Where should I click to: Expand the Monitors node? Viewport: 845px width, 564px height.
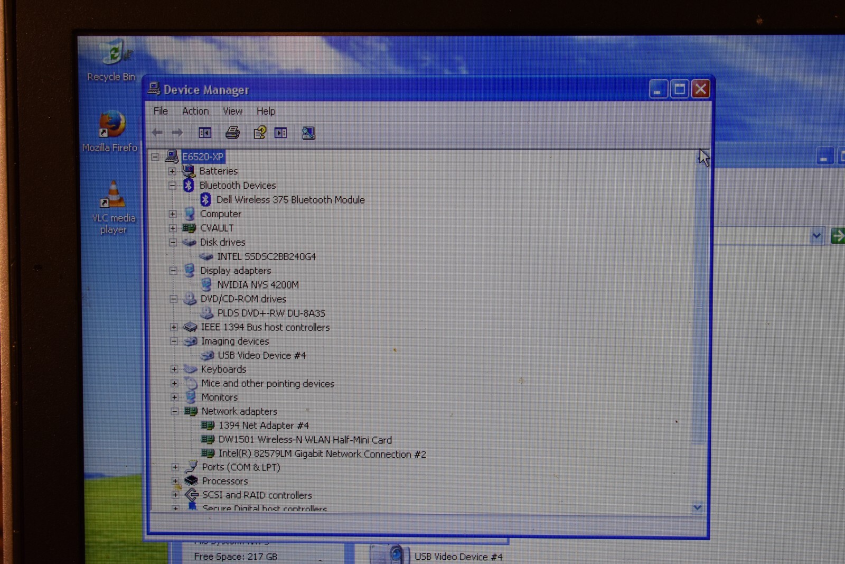pyautogui.click(x=174, y=397)
